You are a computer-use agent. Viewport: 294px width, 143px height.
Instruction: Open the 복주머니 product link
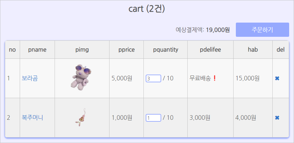(x=32, y=118)
